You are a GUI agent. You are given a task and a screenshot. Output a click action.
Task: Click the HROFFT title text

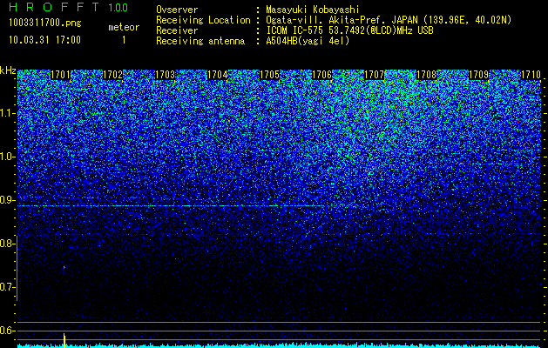coord(55,7)
